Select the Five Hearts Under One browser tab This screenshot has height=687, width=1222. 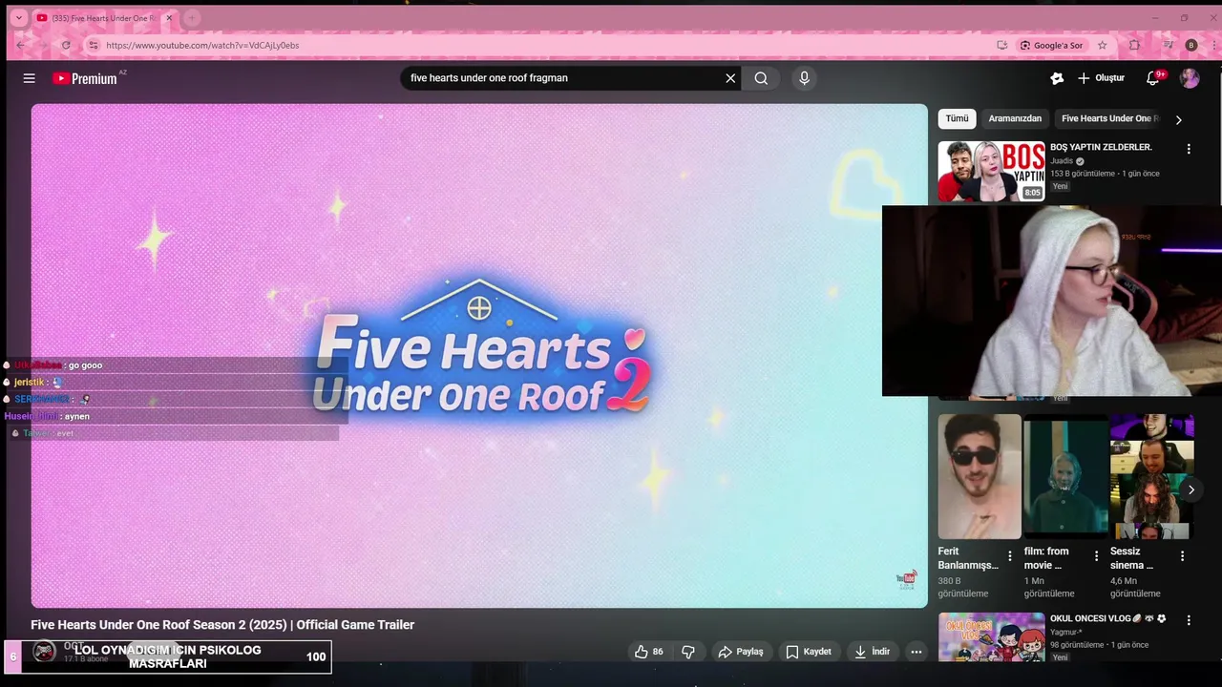[x=103, y=18]
